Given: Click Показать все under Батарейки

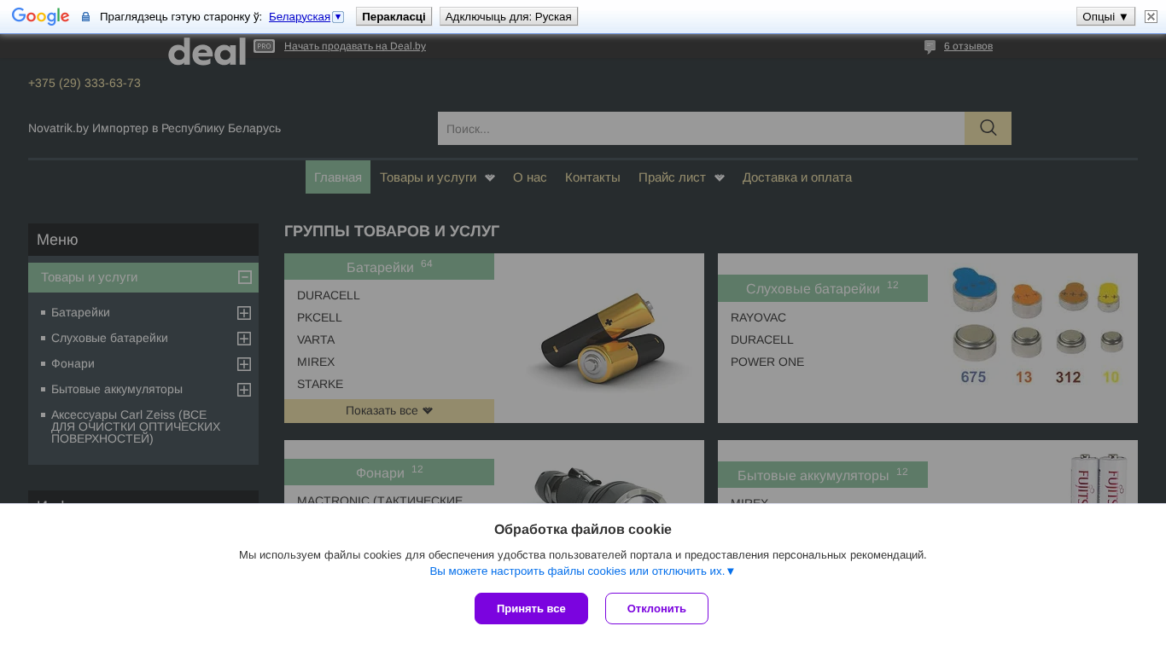Looking at the screenshot, I should 389,411.
